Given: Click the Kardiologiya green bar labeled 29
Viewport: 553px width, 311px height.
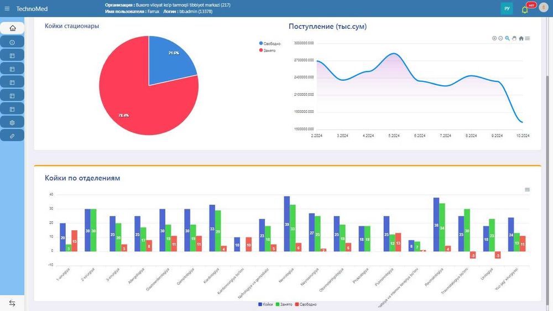Looking at the screenshot, I should (x=218, y=231).
